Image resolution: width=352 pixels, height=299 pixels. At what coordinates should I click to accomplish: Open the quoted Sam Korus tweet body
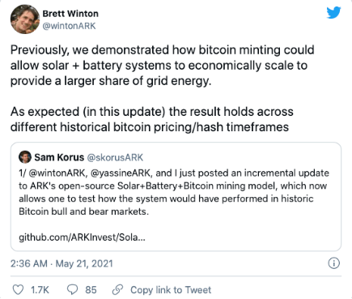click(x=174, y=192)
